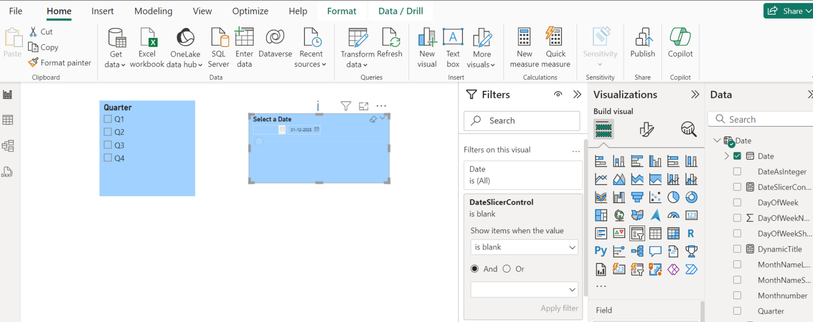Select the Q&A visualization icon
The width and height of the screenshot is (813, 322).
click(x=655, y=251)
